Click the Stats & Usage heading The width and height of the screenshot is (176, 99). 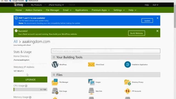click(x=23, y=52)
